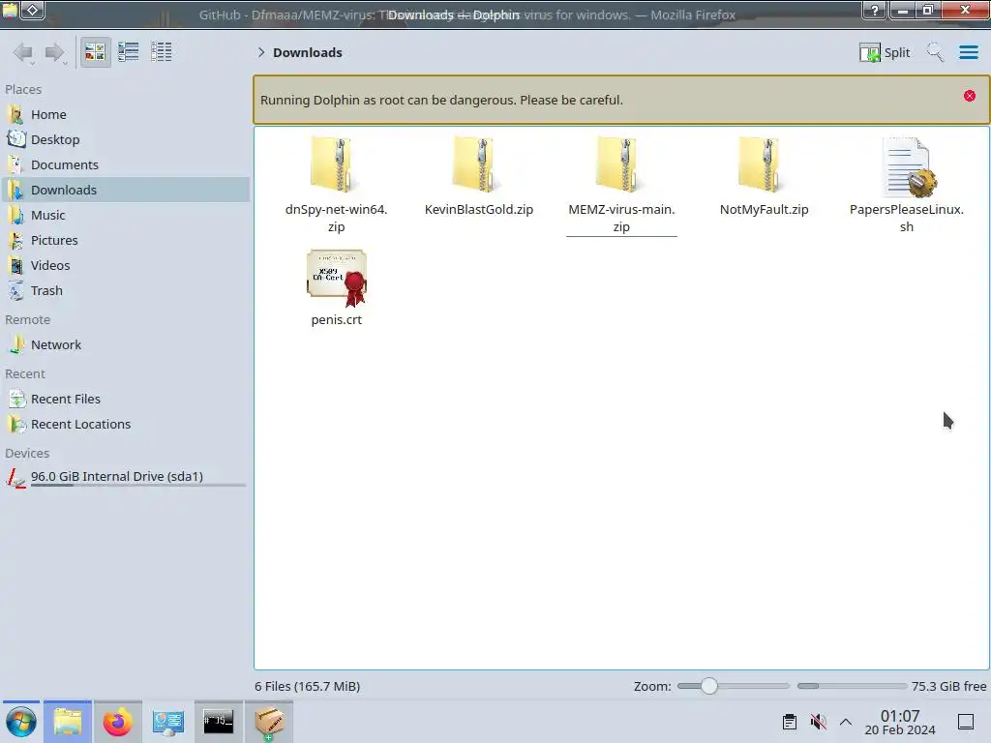Image resolution: width=991 pixels, height=743 pixels.
Task: Select NotMyFault.zip archive icon
Action: [764, 165]
